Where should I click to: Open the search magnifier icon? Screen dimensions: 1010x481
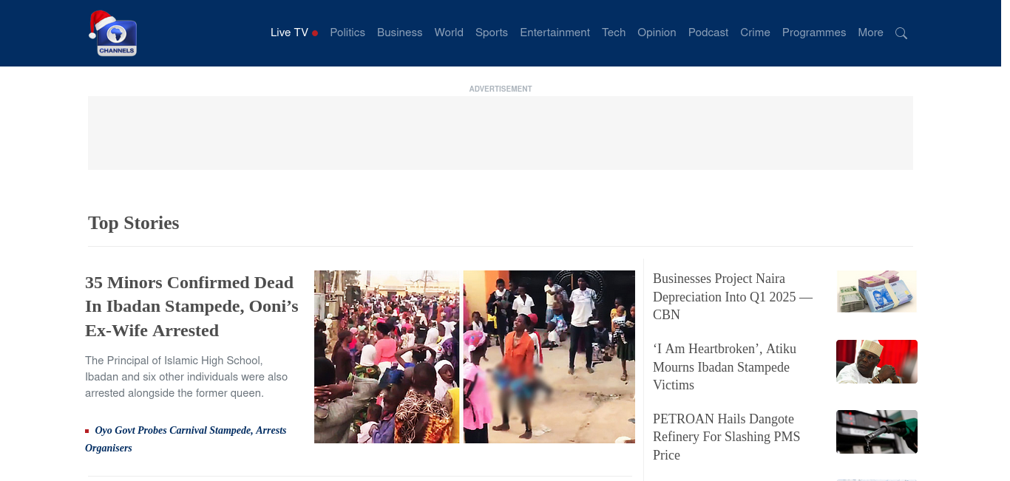[901, 33]
